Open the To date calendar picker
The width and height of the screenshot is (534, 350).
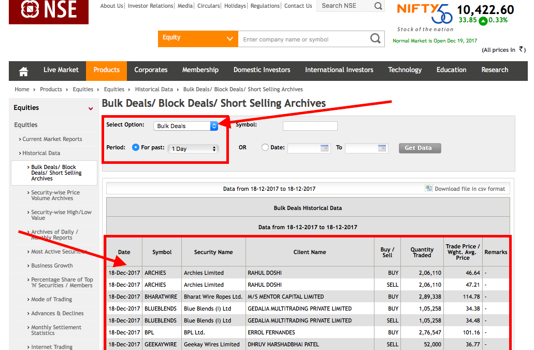(x=382, y=148)
